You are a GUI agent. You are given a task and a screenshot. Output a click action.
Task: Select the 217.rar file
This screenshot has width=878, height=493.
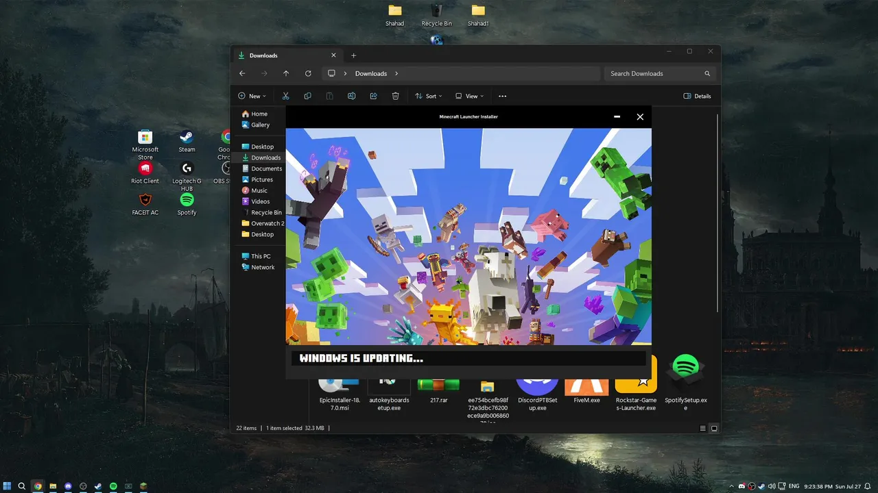[x=438, y=390]
